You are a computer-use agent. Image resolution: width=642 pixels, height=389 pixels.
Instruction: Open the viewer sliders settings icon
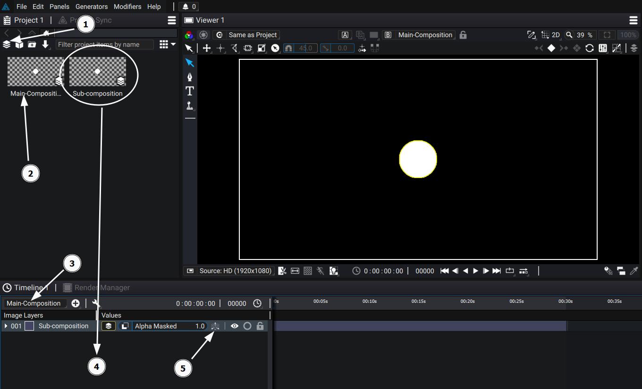(603, 48)
